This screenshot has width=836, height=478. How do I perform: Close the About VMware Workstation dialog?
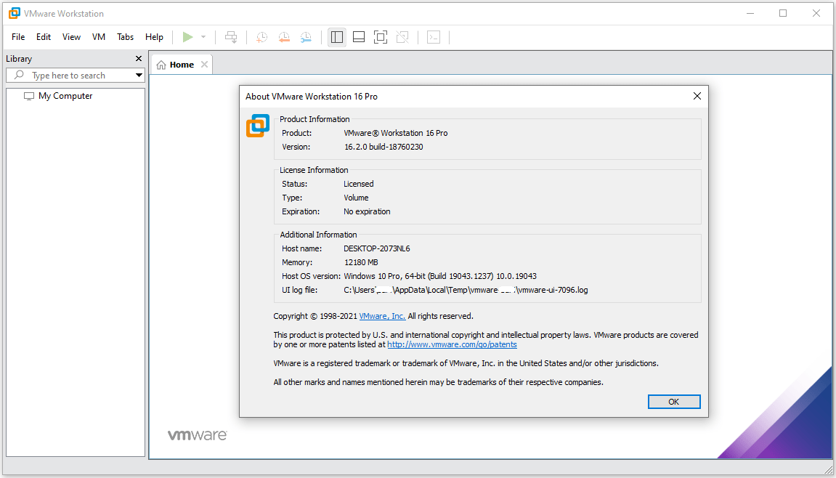tap(697, 96)
